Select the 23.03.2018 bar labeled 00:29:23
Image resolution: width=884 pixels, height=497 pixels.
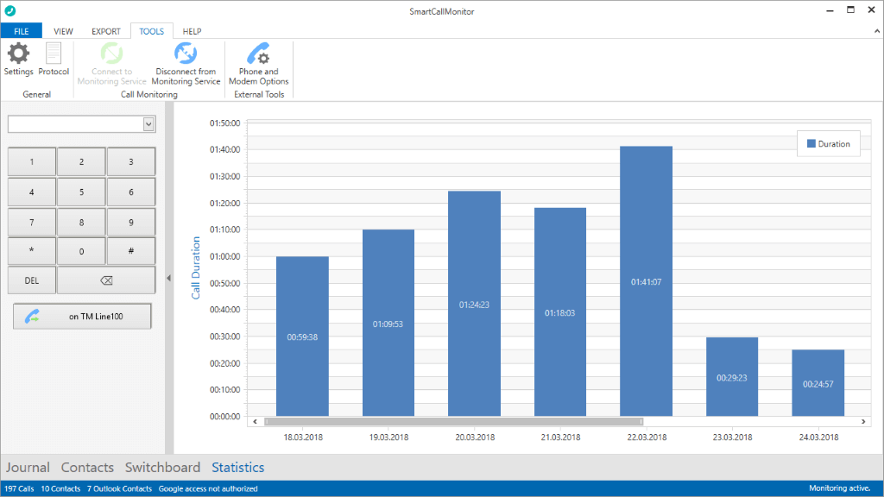tap(732, 377)
